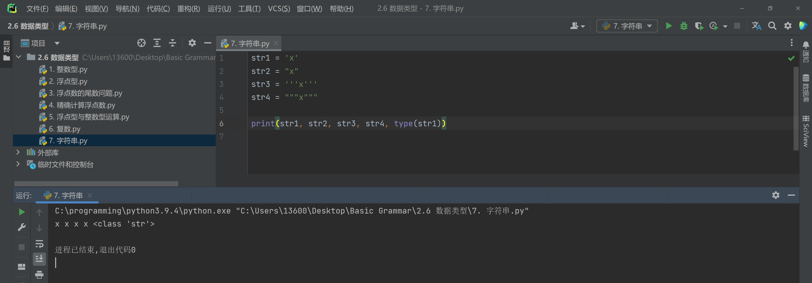
Task: Open editor tabs more options menu
Action: [x=792, y=43]
